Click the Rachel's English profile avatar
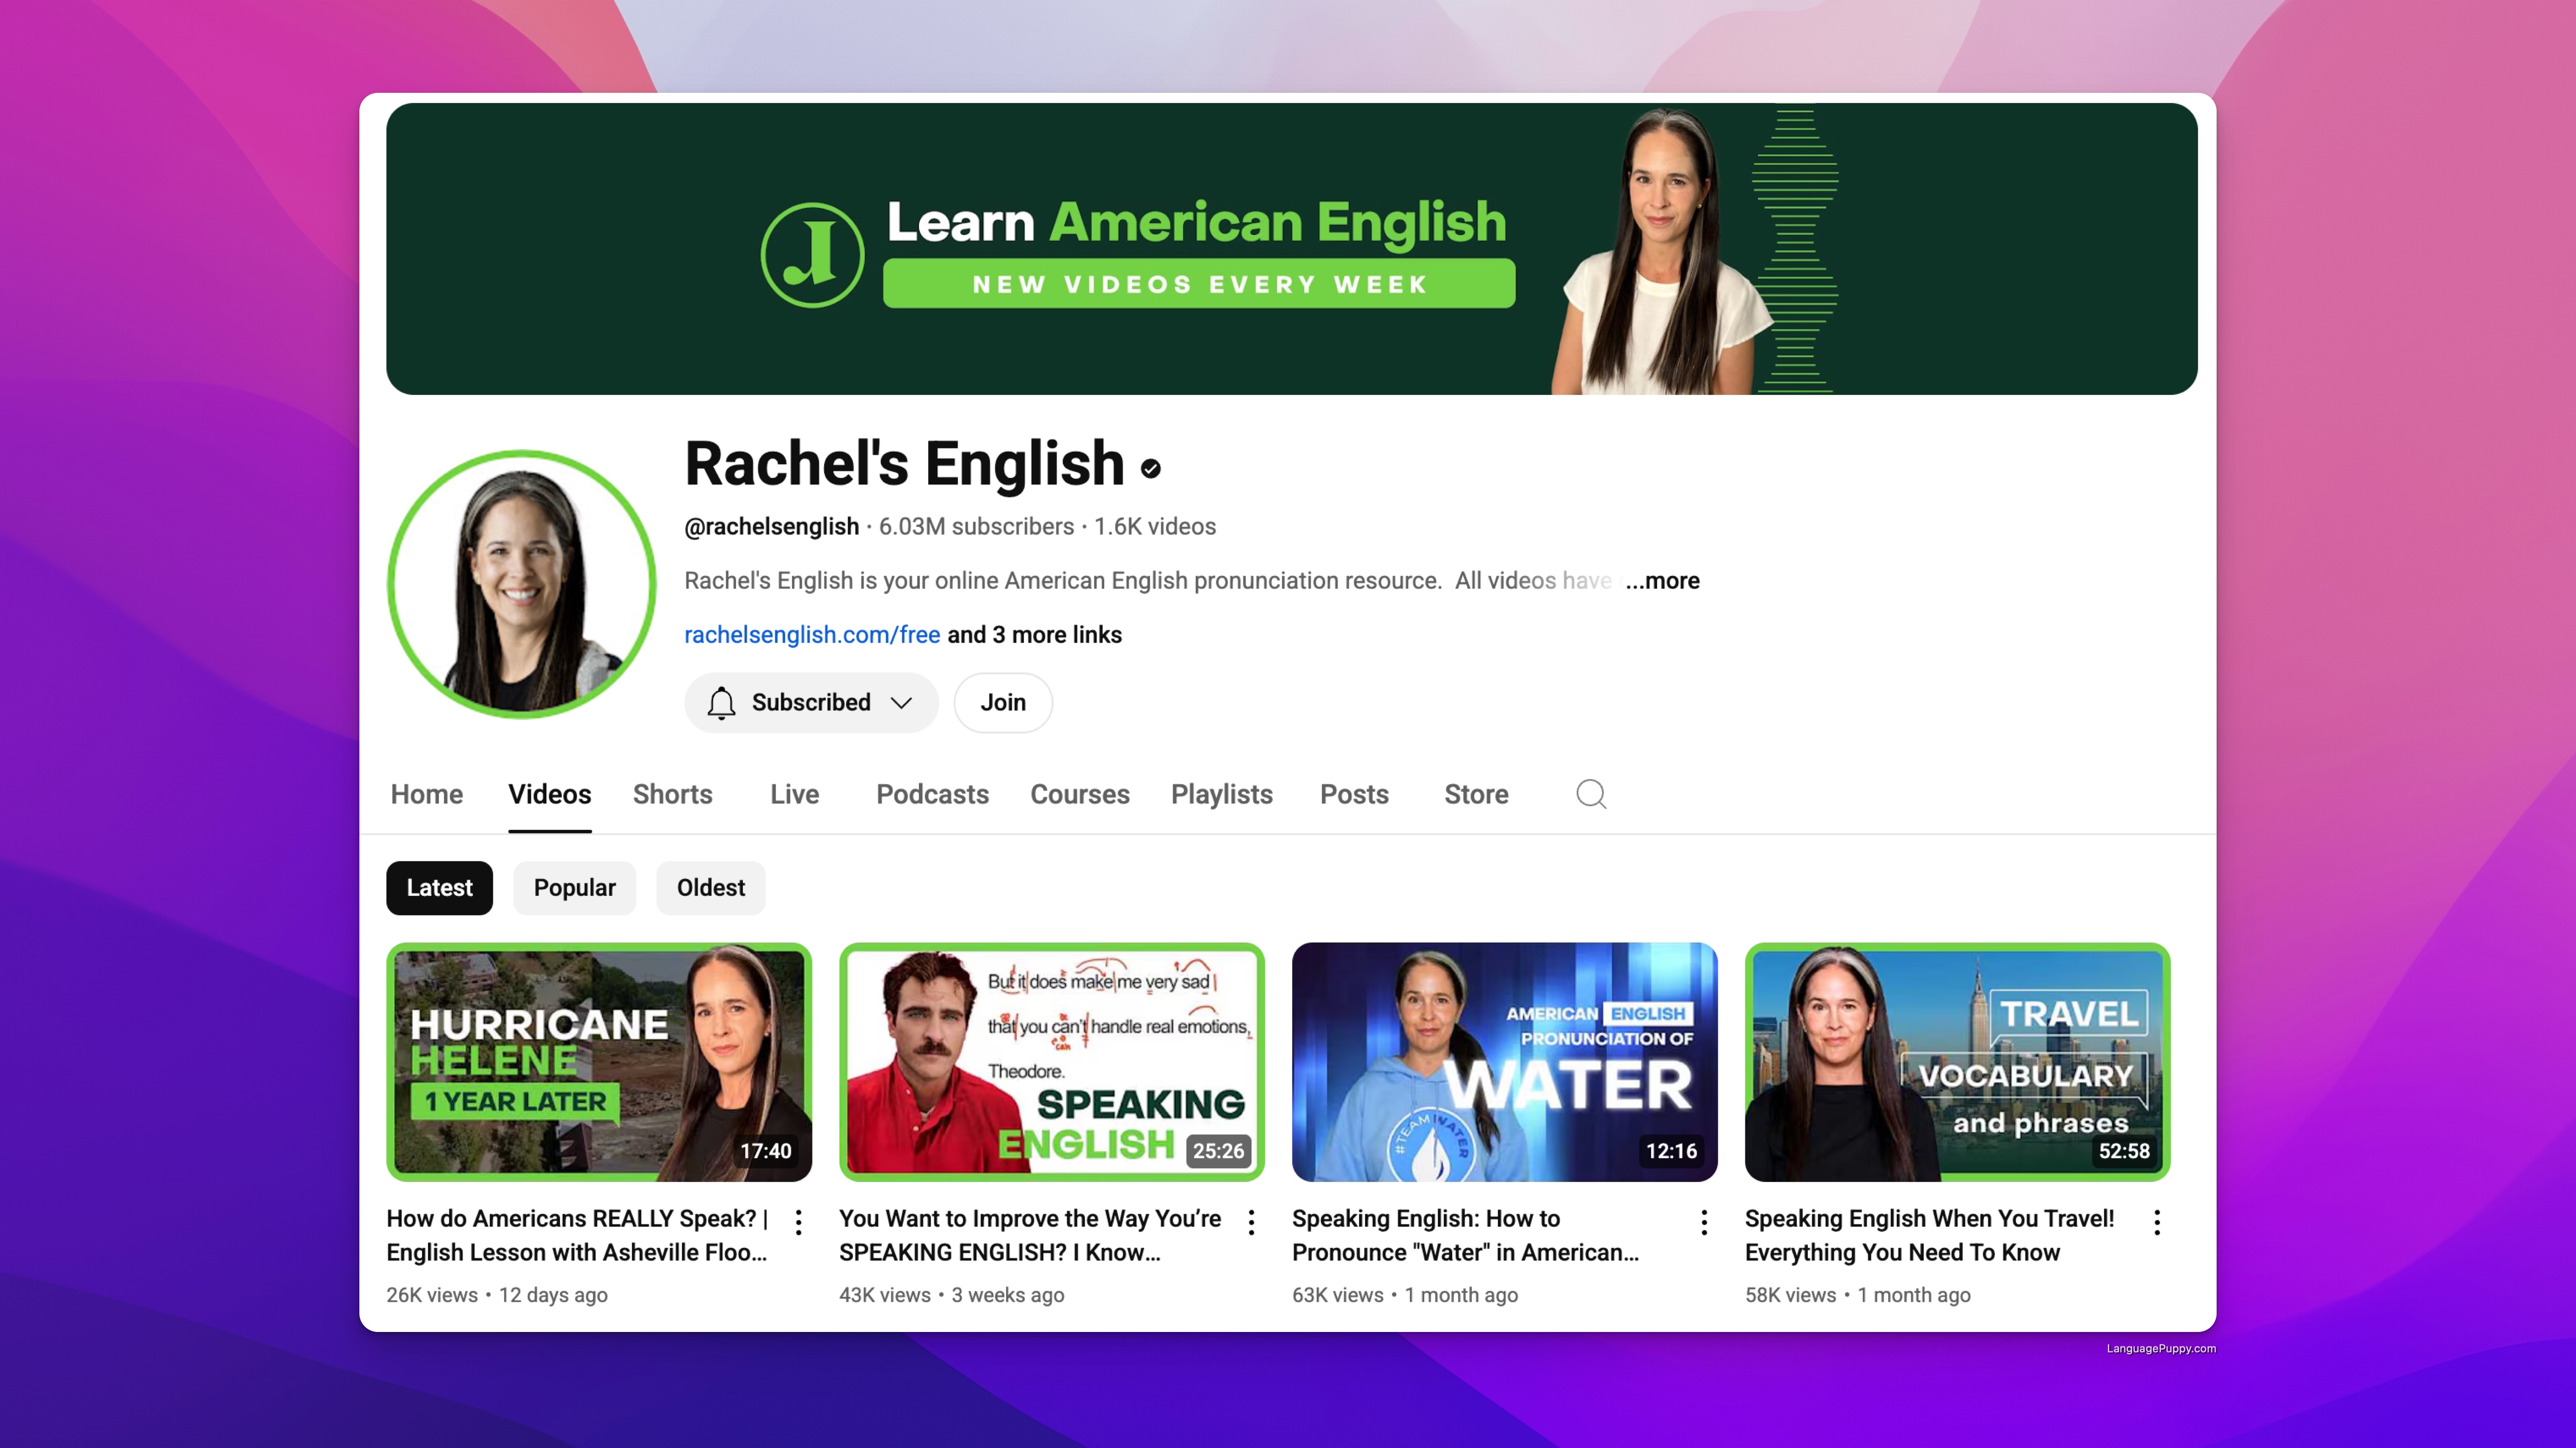Screen dimensions: 2576x1448 521,585
